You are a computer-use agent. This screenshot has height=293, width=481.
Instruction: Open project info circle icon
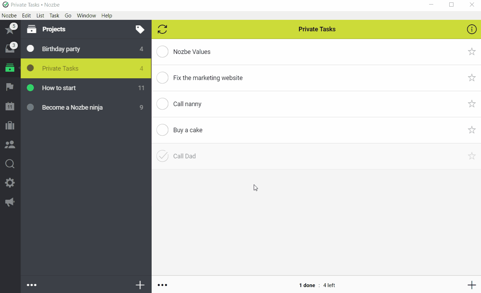tap(472, 29)
